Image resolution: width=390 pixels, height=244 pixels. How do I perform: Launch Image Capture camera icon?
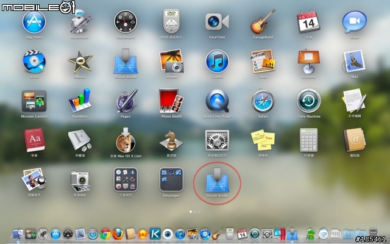(x=80, y=180)
